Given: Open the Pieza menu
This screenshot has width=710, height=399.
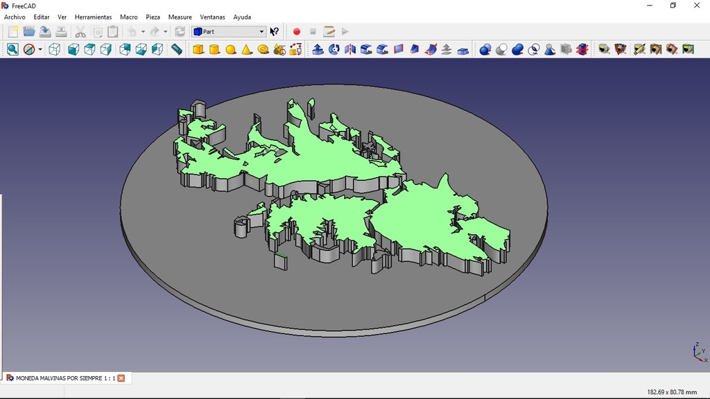Looking at the screenshot, I should (x=153, y=17).
